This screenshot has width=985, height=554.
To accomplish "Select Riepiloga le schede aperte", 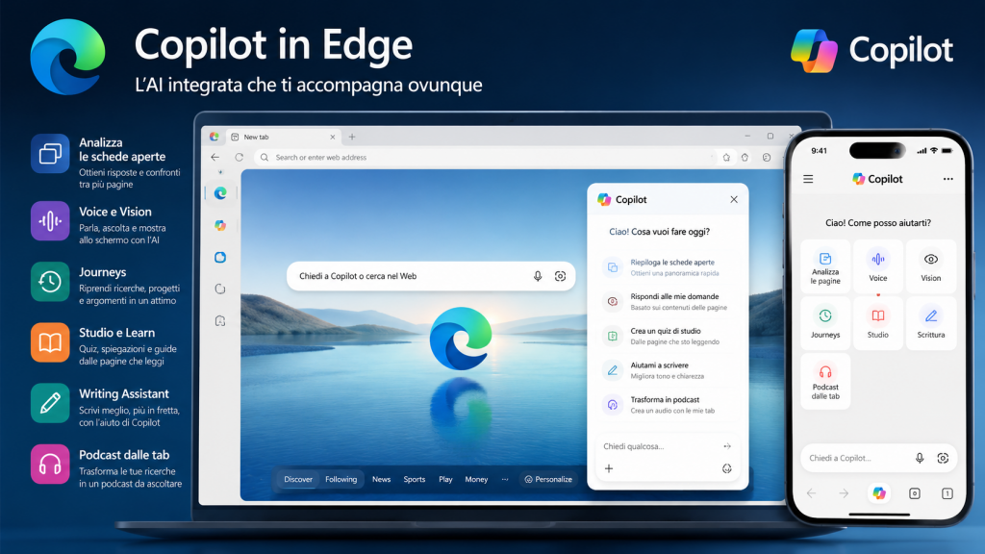I will [x=668, y=267].
